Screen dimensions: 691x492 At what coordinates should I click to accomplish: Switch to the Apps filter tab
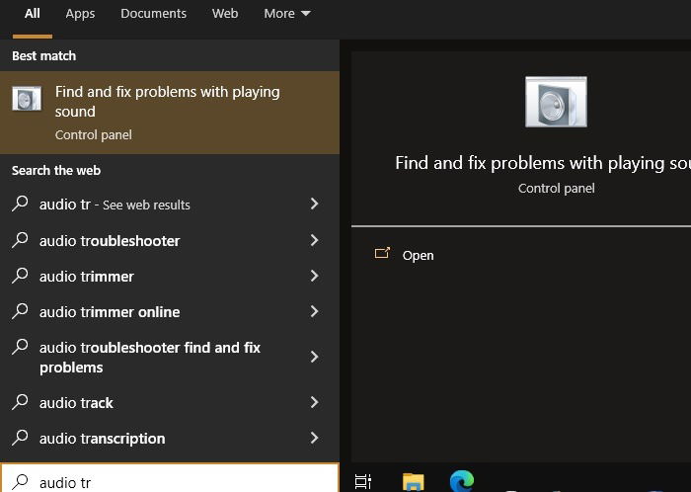[80, 14]
